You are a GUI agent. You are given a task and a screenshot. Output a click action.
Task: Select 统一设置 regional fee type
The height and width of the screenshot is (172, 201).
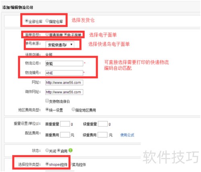click(47, 110)
